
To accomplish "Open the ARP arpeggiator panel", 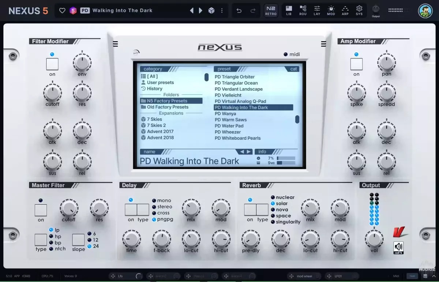I will click(345, 10).
